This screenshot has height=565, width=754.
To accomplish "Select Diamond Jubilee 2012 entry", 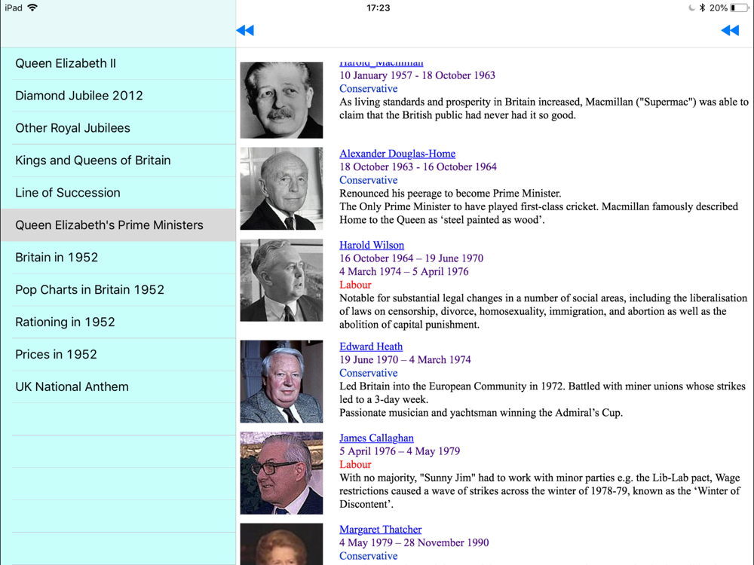I will coord(118,96).
